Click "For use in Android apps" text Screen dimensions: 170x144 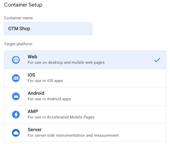pyautogui.click(x=49, y=99)
